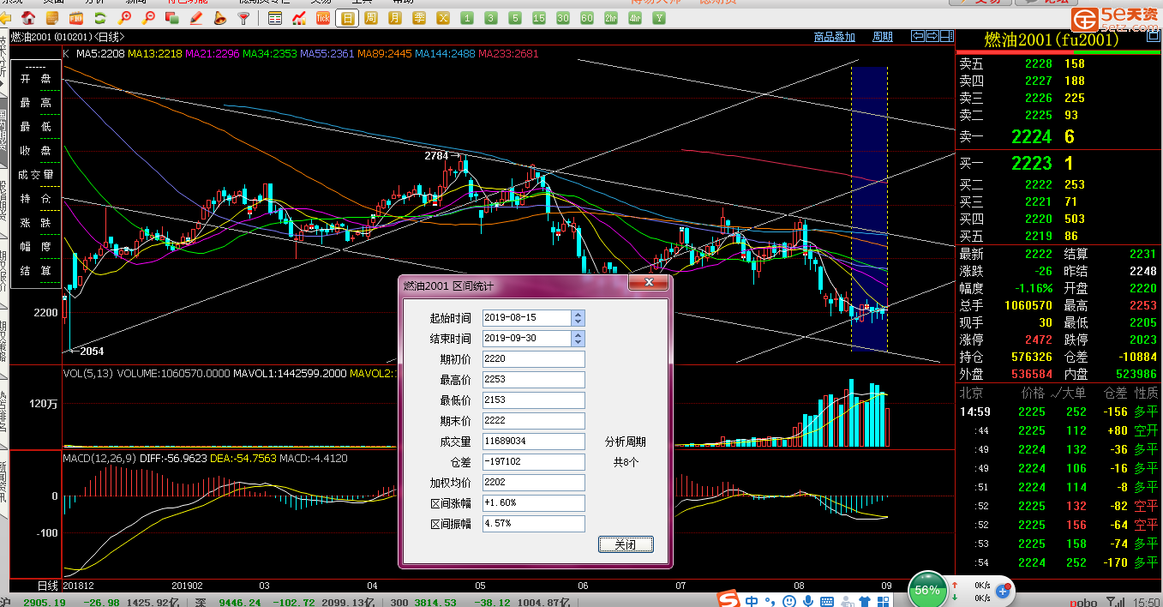Toggle the Sogou 中 Chinese/English mode
The width and height of the screenshot is (1163, 607).
(752, 602)
